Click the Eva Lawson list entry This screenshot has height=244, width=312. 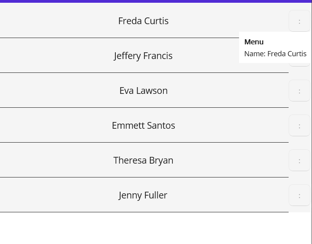(x=143, y=91)
